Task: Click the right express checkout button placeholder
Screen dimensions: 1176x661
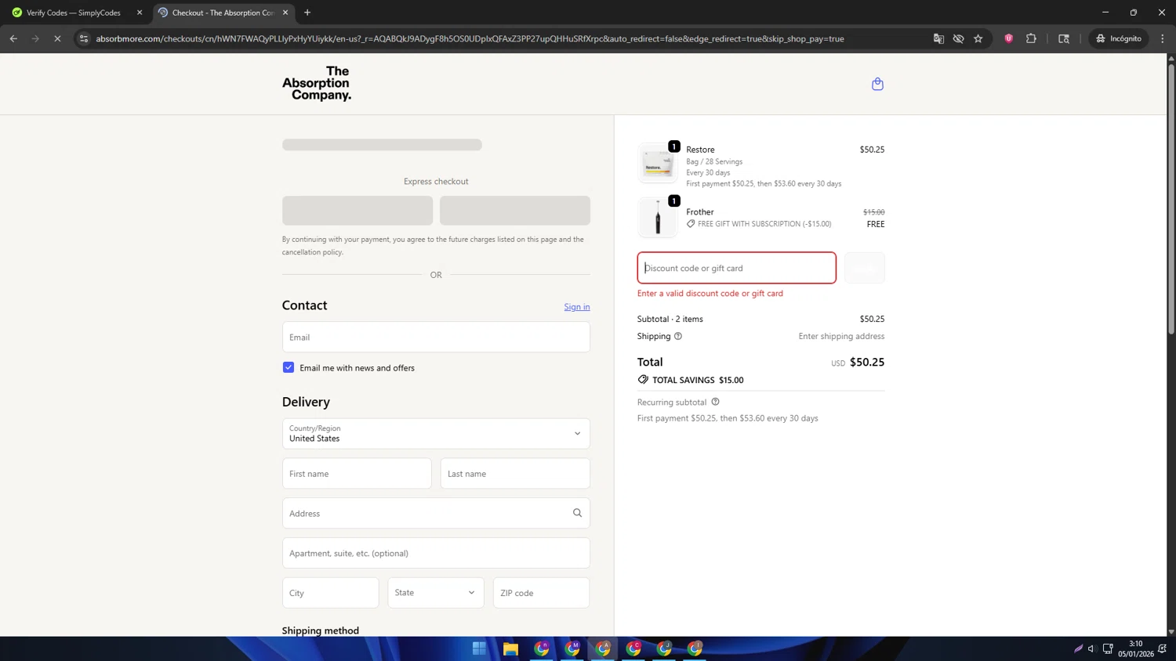Action: pos(515,211)
